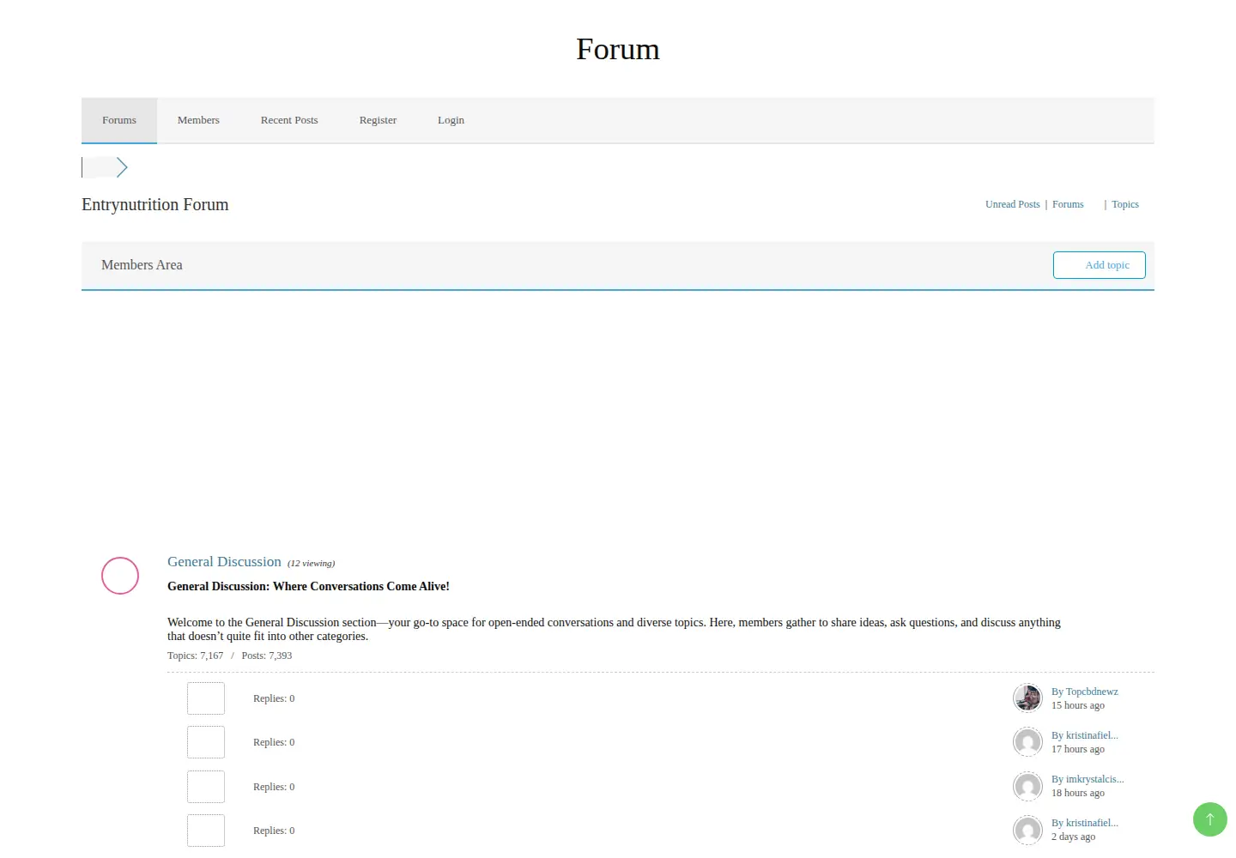The image size is (1236, 858).
Task: Switch to the Forums tab
Action: tap(119, 120)
